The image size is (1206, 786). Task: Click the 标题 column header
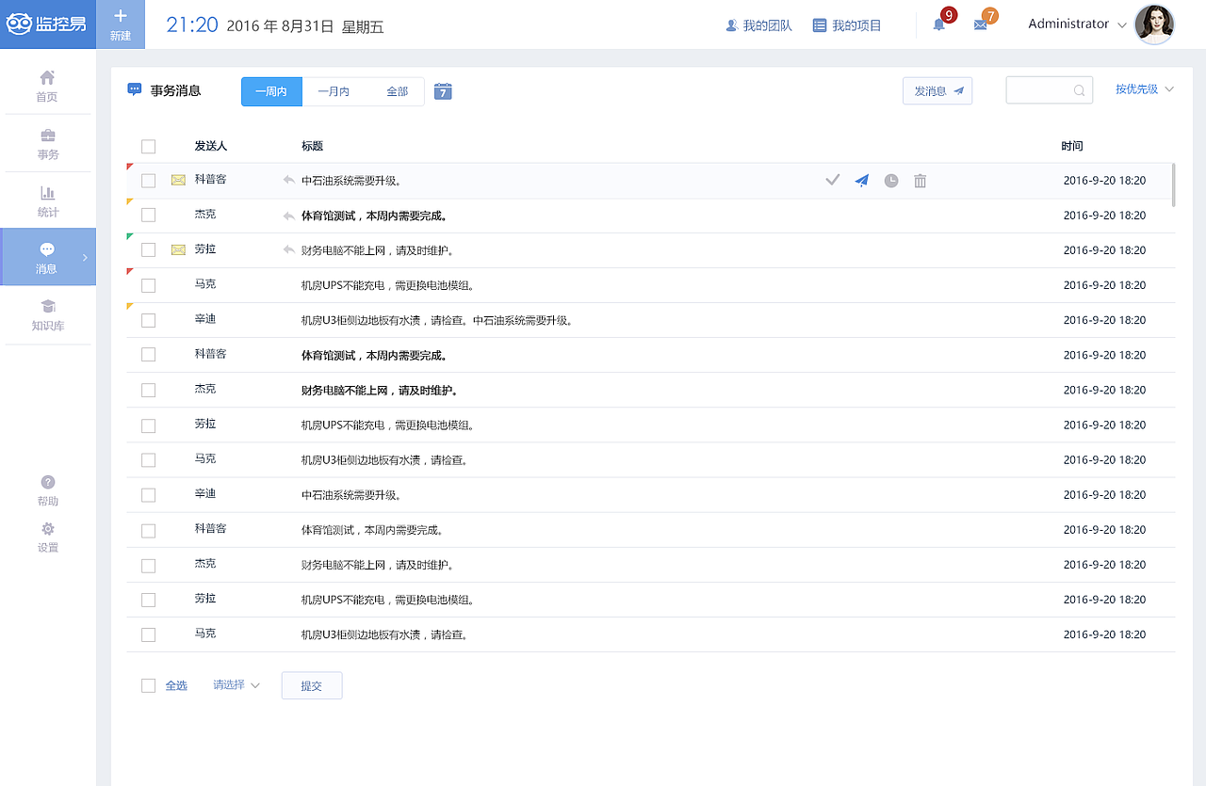pos(313,146)
